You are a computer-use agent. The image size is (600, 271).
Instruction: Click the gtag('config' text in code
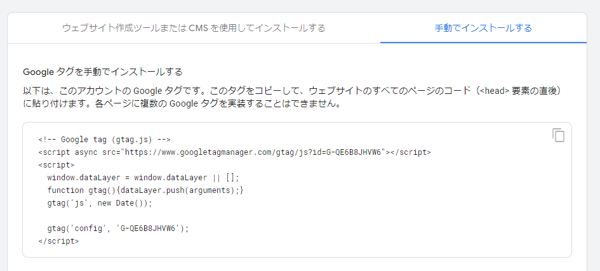pyautogui.click(x=79, y=228)
